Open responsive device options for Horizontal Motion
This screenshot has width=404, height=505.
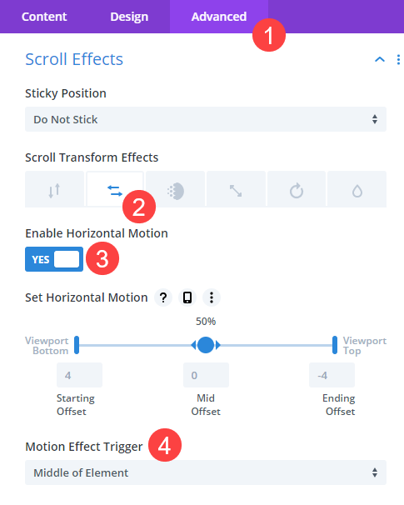187,297
